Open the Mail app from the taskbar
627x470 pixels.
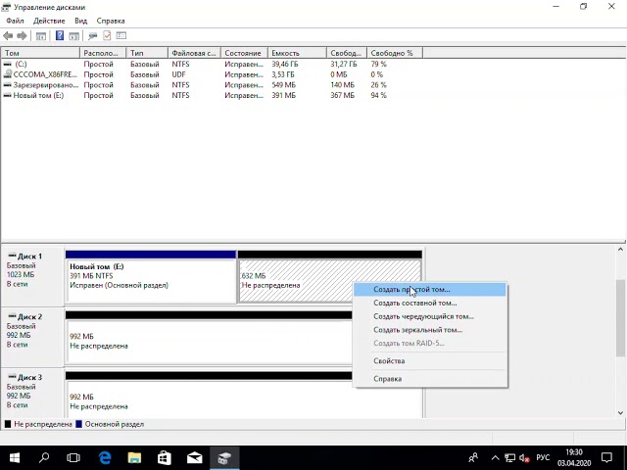pos(195,457)
